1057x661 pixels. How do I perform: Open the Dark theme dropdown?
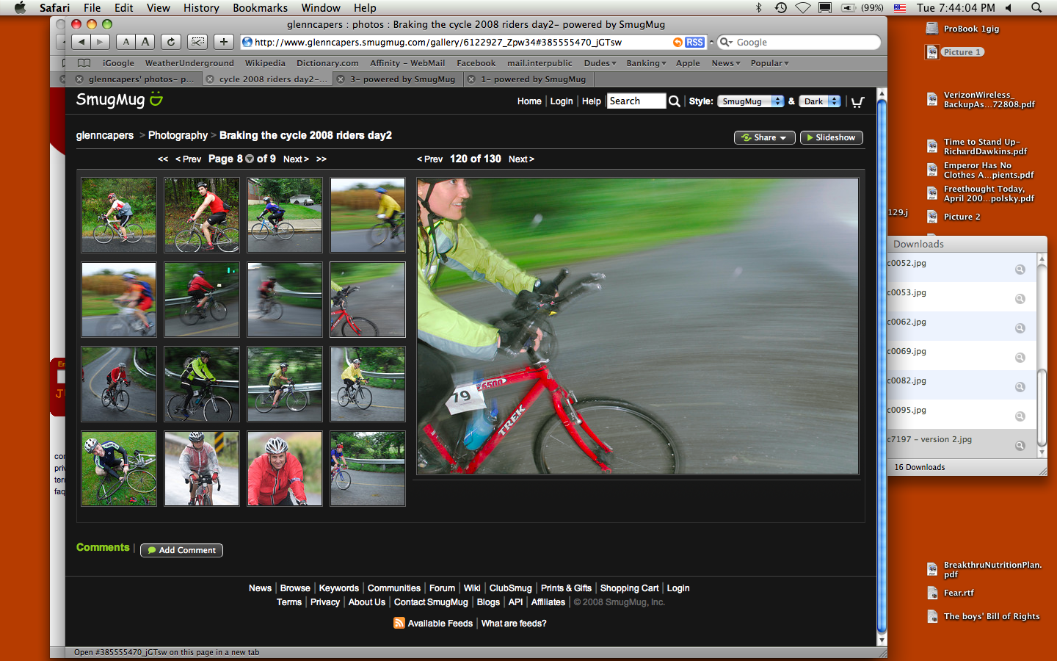(x=820, y=101)
